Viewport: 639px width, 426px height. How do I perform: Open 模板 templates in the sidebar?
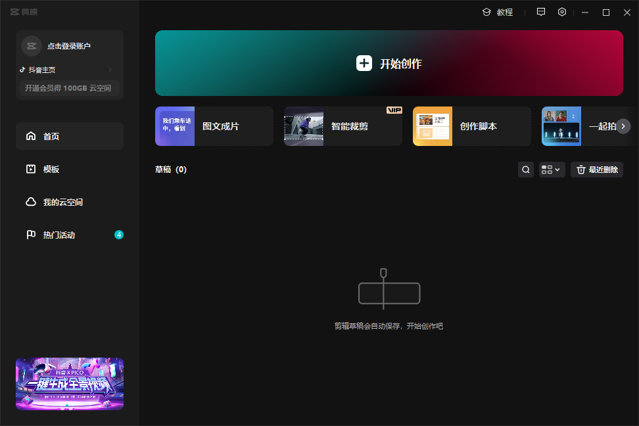tap(70, 169)
